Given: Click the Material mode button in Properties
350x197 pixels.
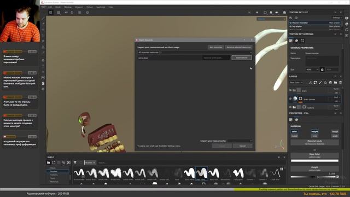Looking at the screenshot, I should point(315,142).
